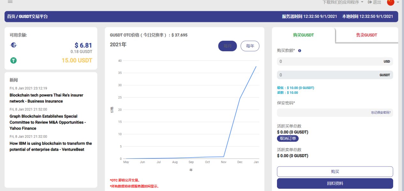Click the 乘数：$ 10.00 text
This screenshot has width=404, height=191.
click(288, 93)
